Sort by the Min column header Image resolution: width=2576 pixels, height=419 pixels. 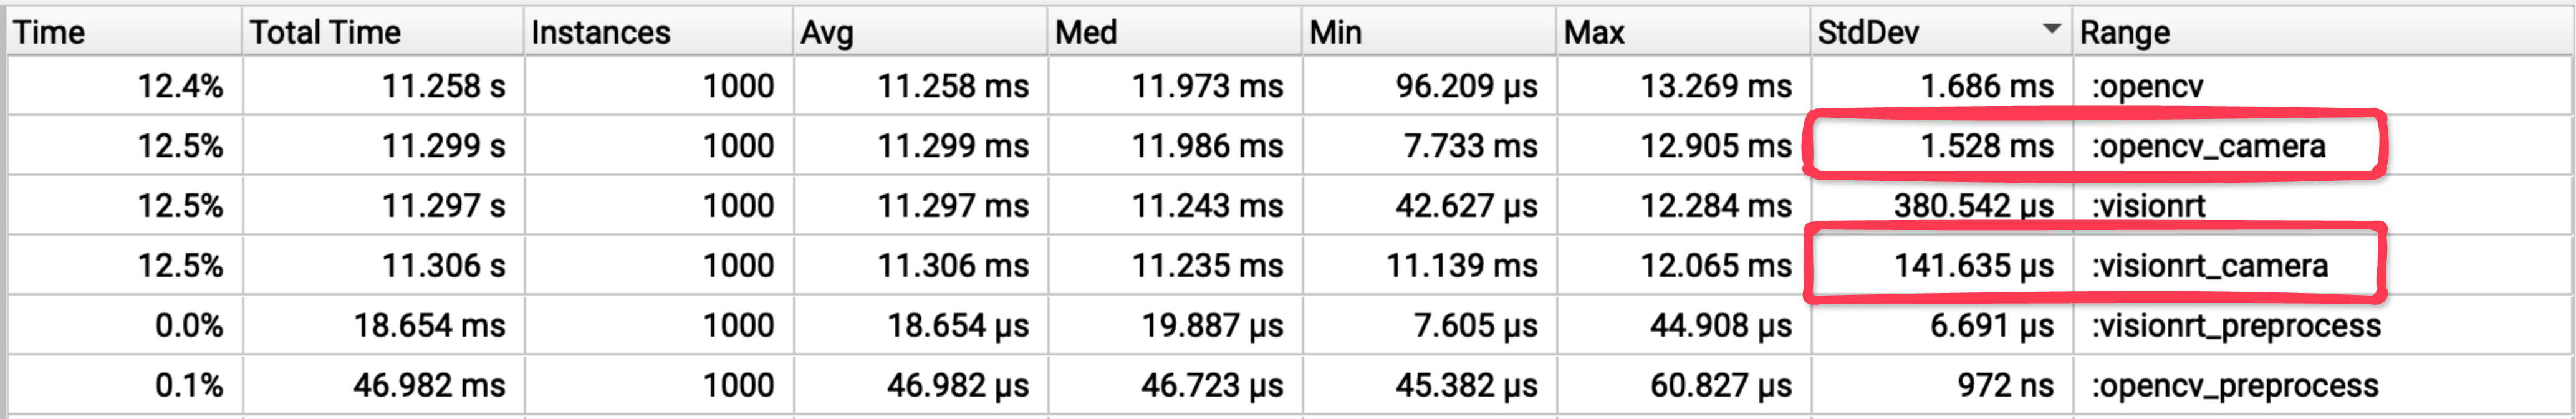pos(1335,33)
